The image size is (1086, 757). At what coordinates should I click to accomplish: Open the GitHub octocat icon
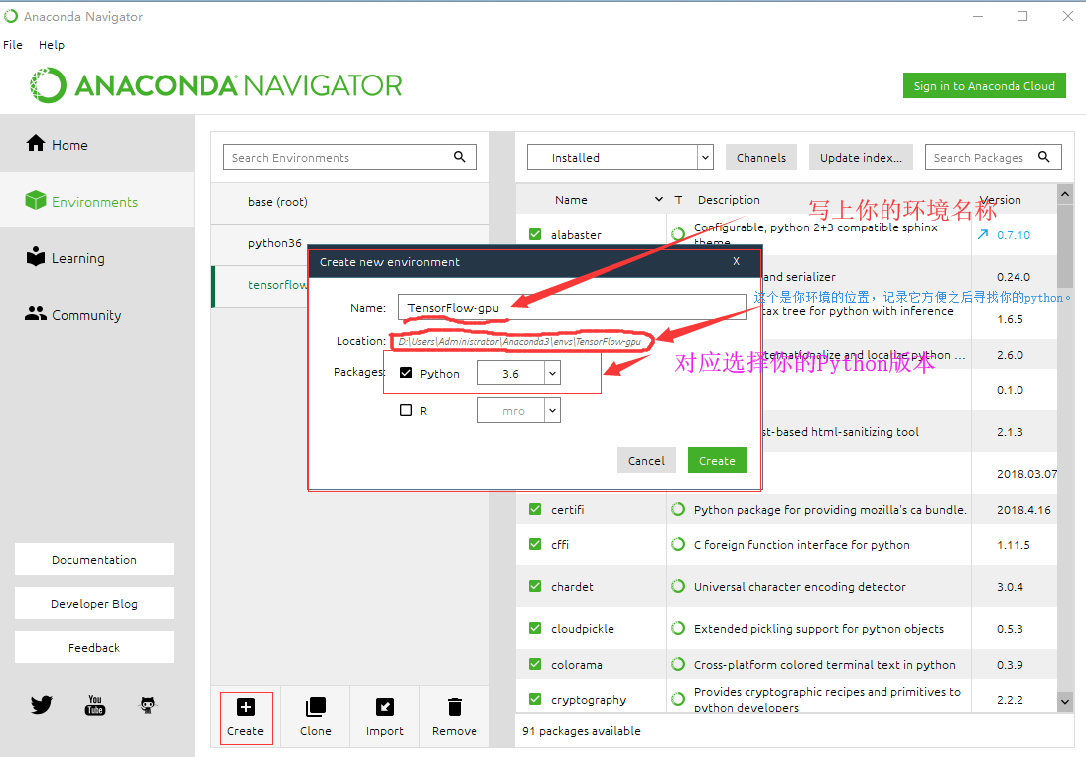click(x=148, y=705)
